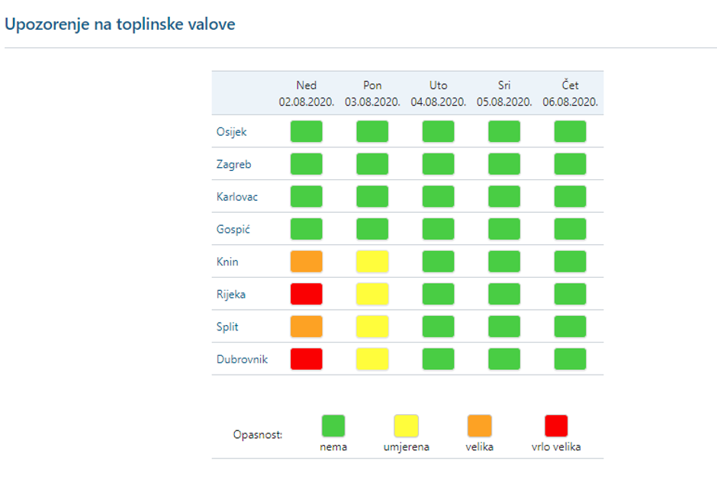Select the orange 'velika' legend swatch
Image resolution: width=717 pixels, height=483 pixels.
(x=480, y=426)
